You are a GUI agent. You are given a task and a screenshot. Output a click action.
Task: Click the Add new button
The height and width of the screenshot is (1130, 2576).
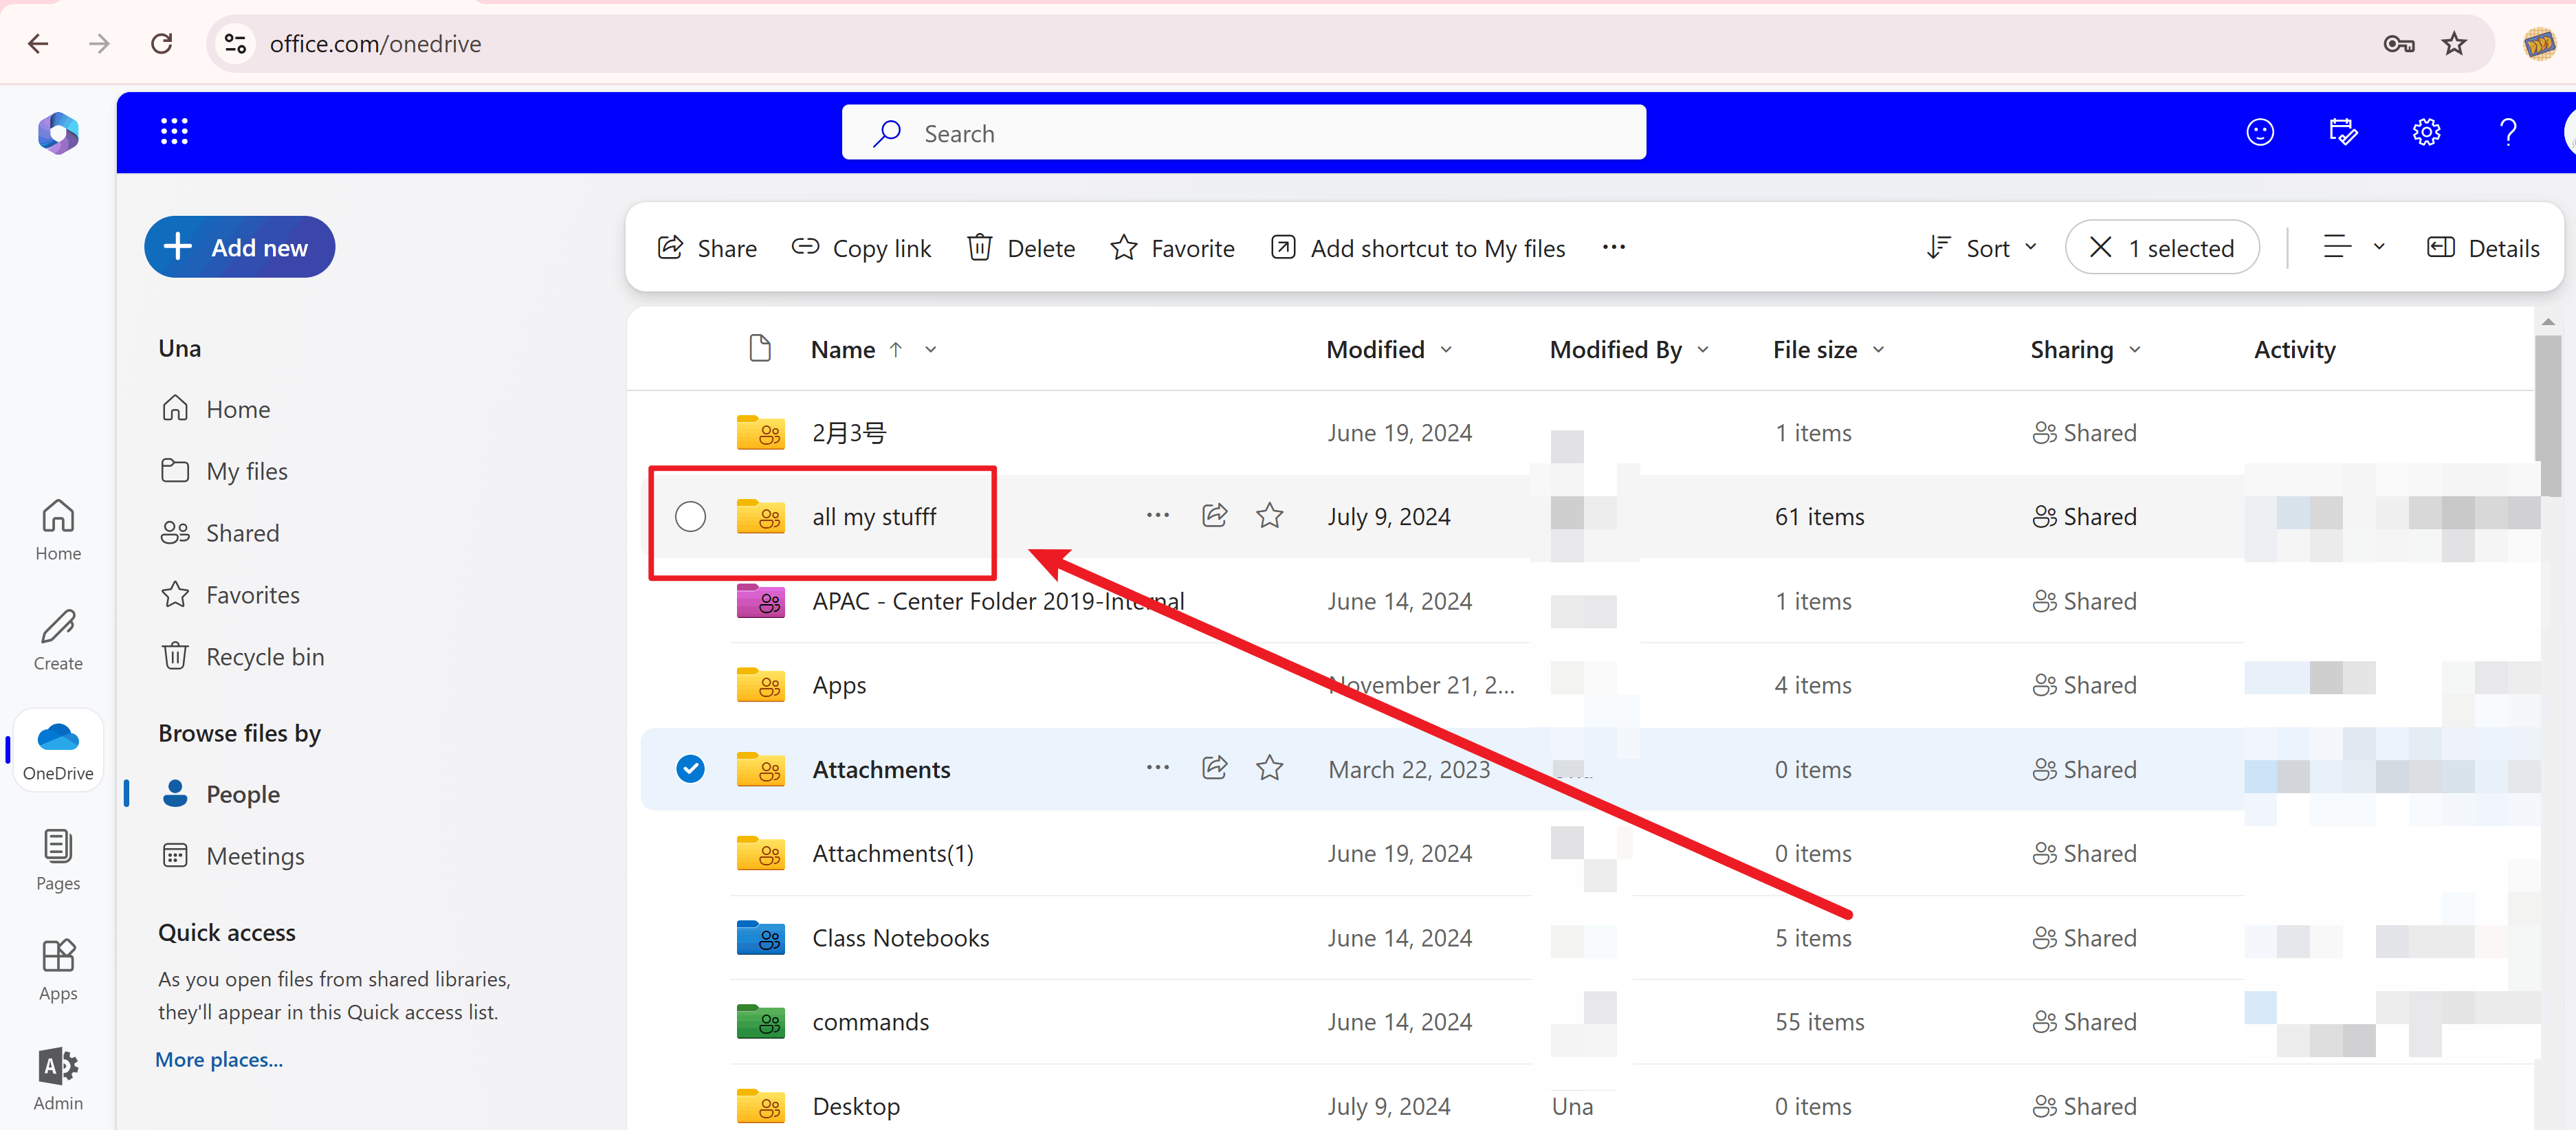click(x=239, y=247)
